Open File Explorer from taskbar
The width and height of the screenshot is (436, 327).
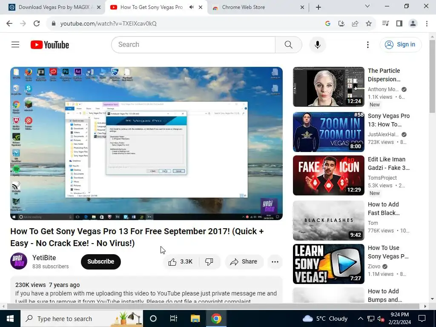pyautogui.click(x=195, y=318)
